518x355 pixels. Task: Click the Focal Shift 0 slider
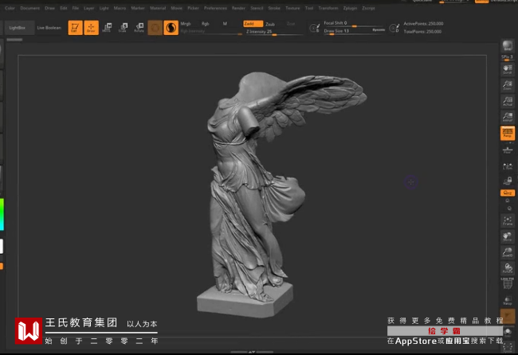pyautogui.click(x=354, y=23)
